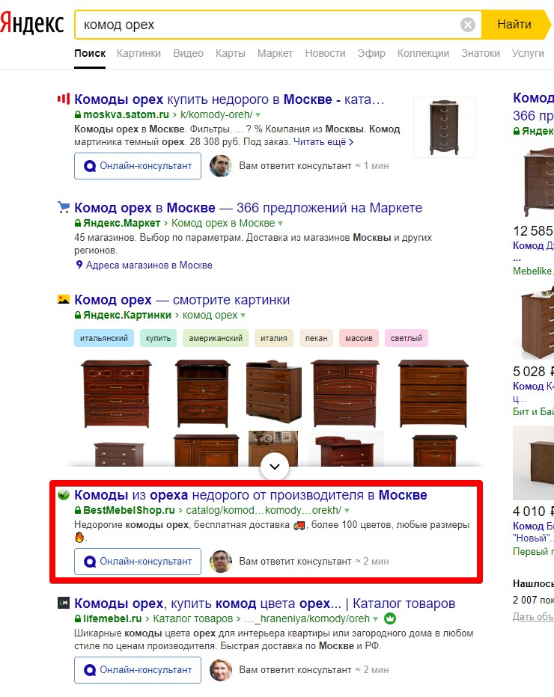Click the green checkmark favicon for BestMebelShop

[64, 494]
